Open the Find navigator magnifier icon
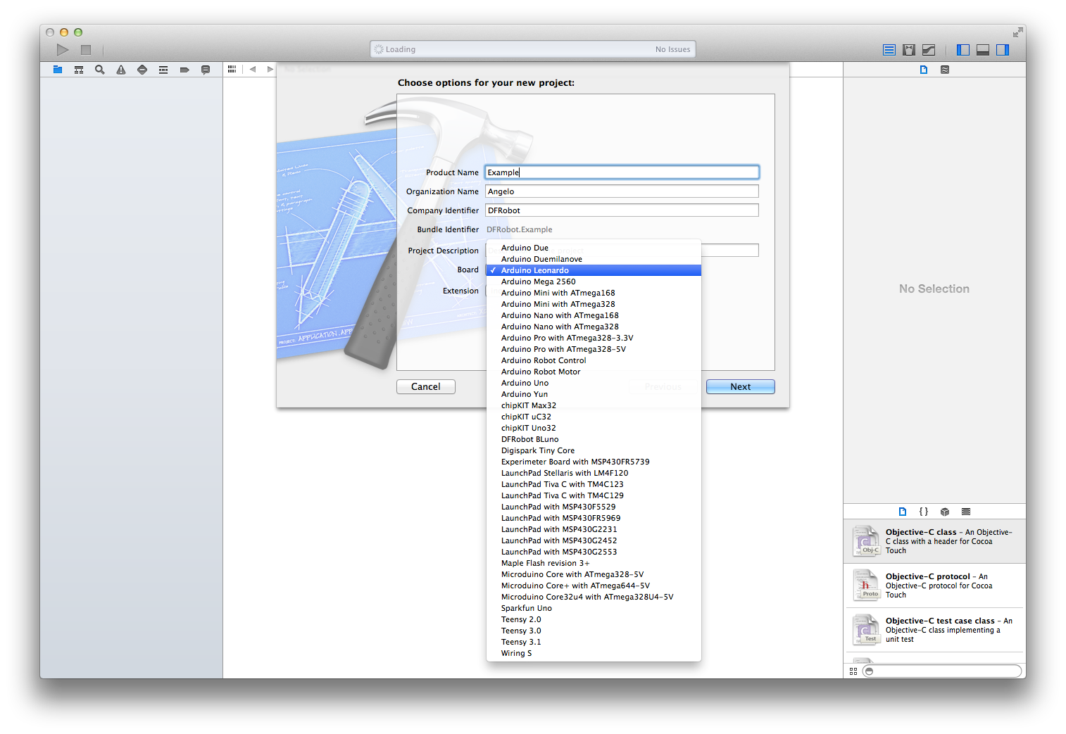Screen dimensions: 1066x734 point(100,70)
